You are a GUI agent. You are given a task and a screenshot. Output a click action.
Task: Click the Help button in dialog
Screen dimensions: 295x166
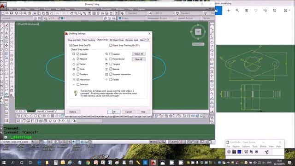click(x=143, y=112)
